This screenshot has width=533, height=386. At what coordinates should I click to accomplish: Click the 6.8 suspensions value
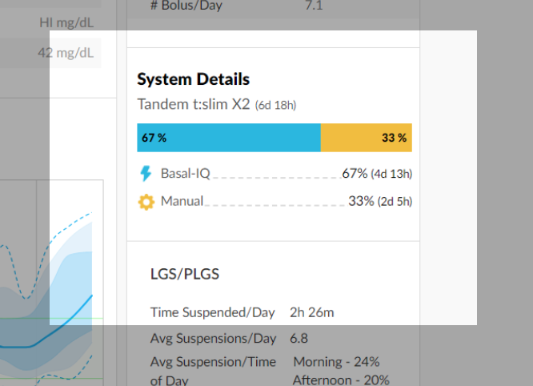[x=299, y=339]
